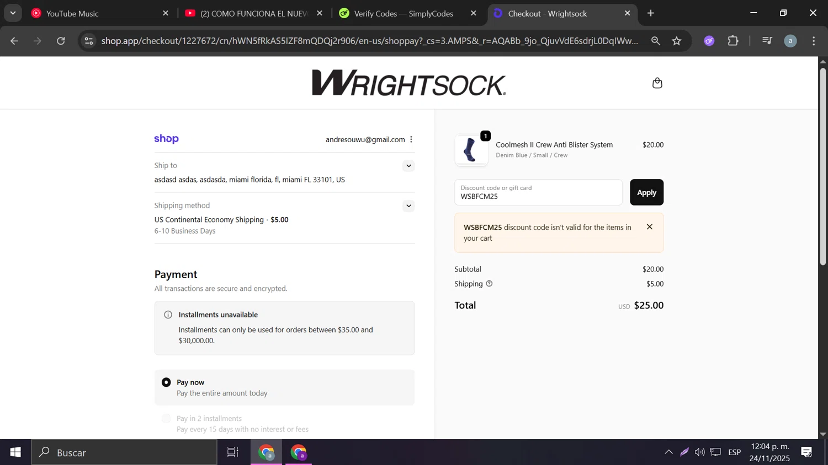Viewport: 828px width, 465px height.
Task: Dismiss the invalid discount code message
Action: pyautogui.click(x=650, y=227)
